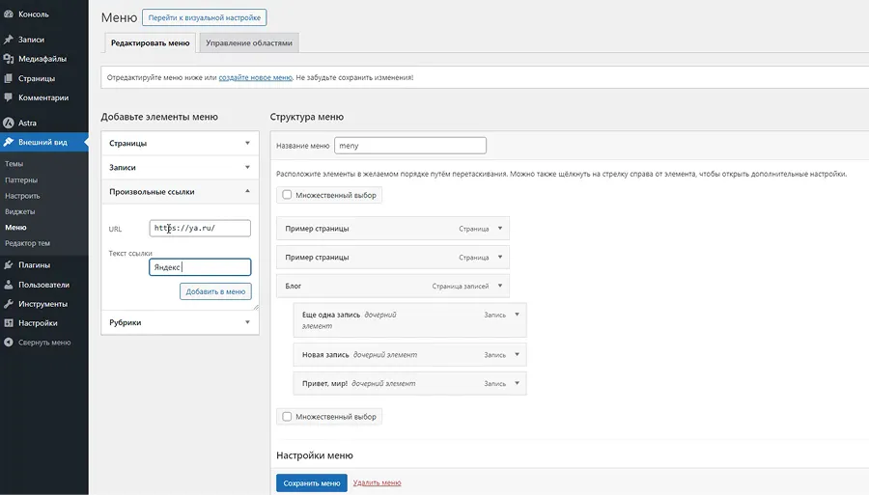Click the Плагины plug icon
The width and height of the screenshot is (869, 495).
[9, 264]
